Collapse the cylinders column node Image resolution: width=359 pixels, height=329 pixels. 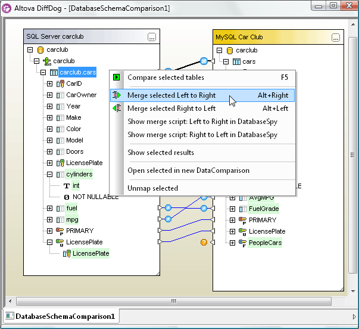point(49,175)
